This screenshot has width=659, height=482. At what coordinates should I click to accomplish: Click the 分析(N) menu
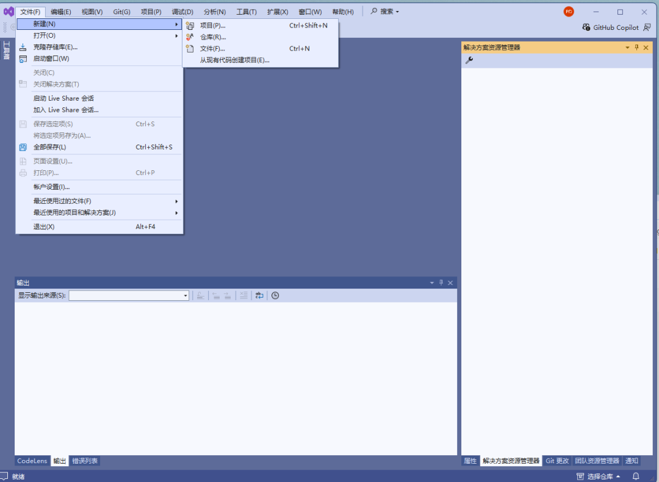point(215,12)
